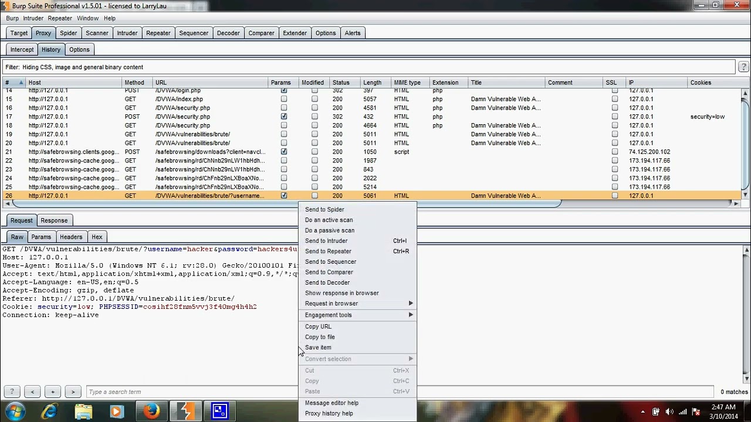Image resolution: width=751 pixels, height=422 pixels.
Task: Click the action center flag tray icon
Action: pos(696,412)
